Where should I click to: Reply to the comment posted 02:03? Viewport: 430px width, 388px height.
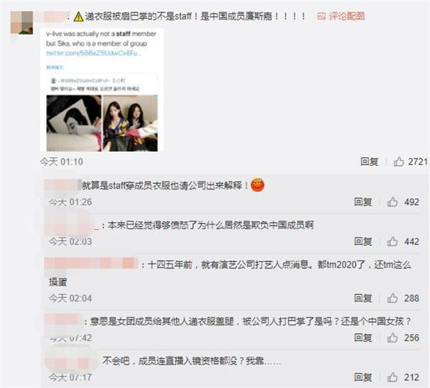click(x=363, y=241)
